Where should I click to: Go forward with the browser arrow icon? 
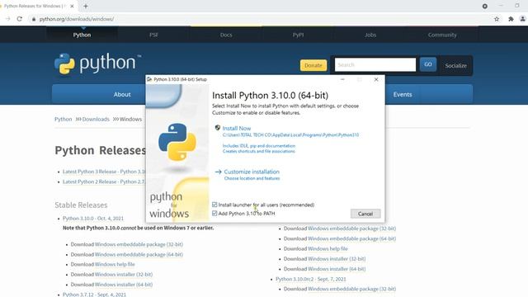coord(7,19)
